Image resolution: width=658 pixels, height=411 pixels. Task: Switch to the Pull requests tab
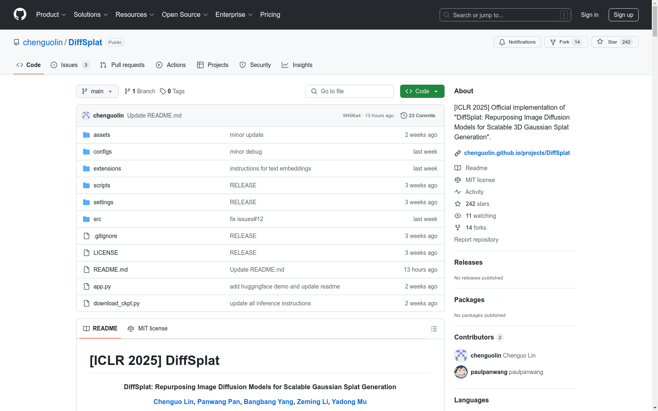tap(123, 65)
